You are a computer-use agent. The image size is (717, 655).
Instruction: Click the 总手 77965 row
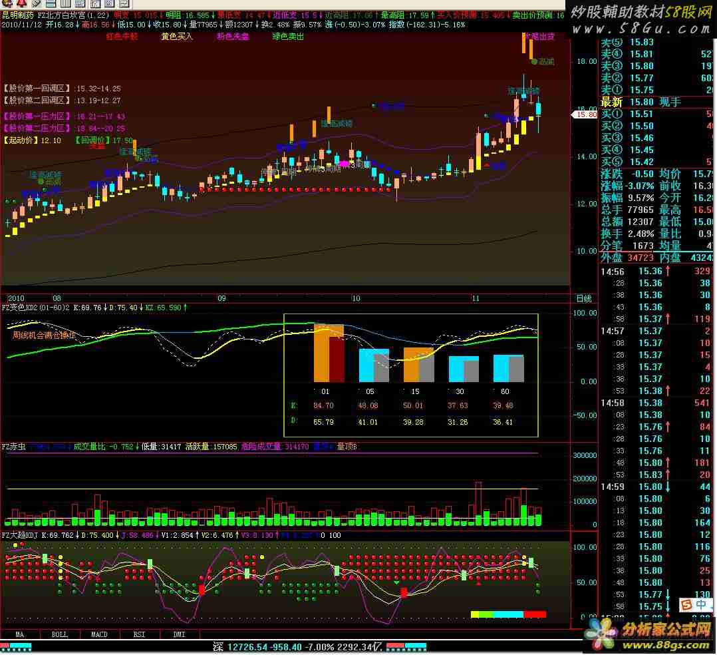click(627, 210)
